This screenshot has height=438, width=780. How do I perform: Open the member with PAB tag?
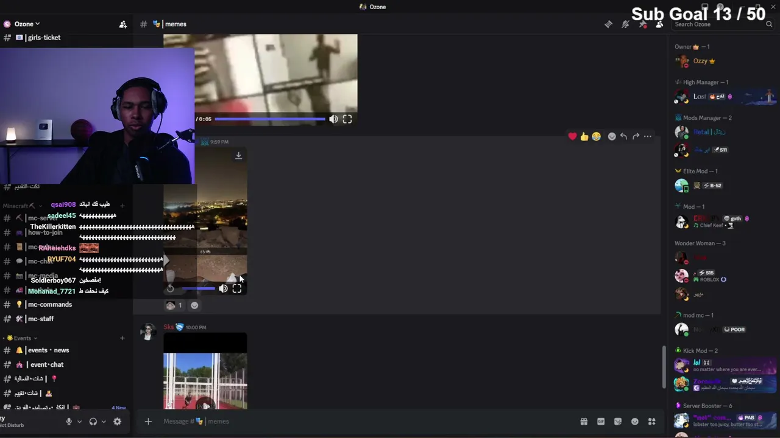pos(725,420)
